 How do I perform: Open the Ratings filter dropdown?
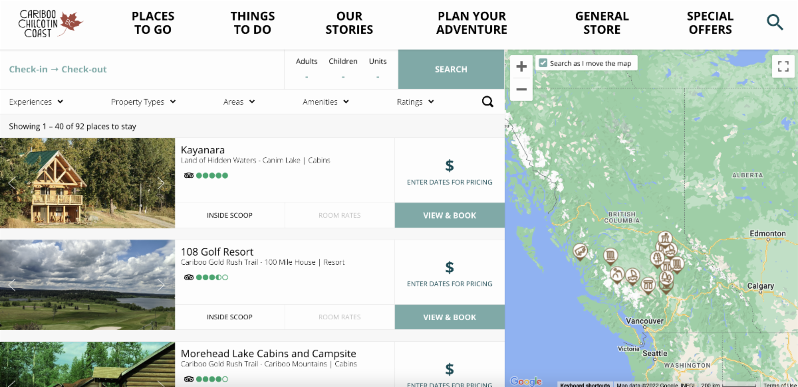pos(415,102)
